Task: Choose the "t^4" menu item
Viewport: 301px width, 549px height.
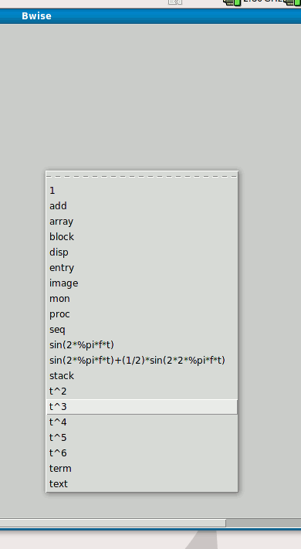Action: tap(142, 422)
